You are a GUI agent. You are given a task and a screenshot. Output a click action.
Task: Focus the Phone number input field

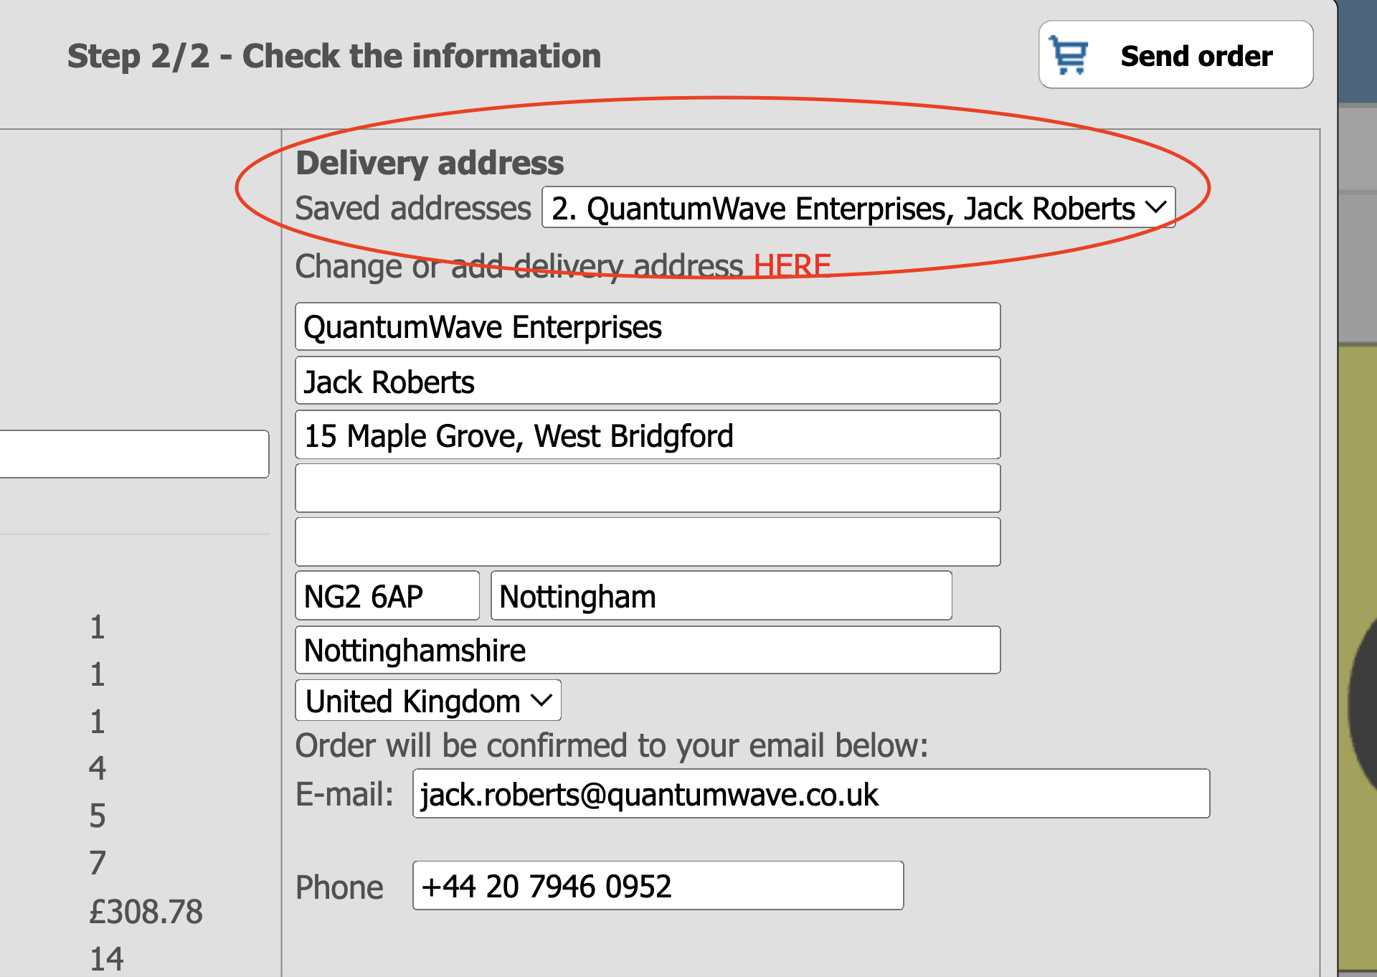point(657,886)
